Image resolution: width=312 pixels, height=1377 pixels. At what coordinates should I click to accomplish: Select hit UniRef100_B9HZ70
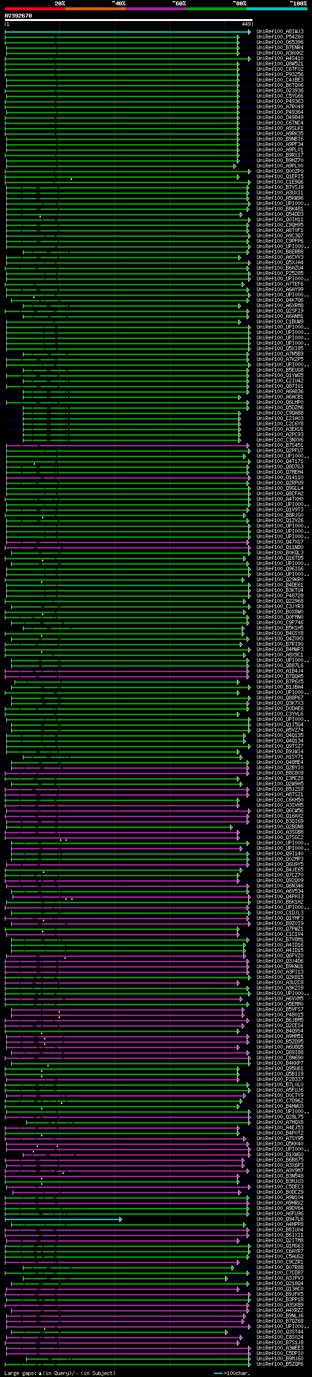click(x=279, y=160)
